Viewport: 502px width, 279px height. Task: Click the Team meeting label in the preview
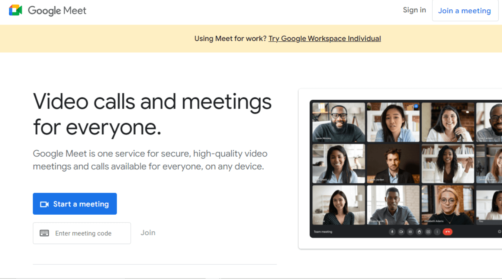323,232
